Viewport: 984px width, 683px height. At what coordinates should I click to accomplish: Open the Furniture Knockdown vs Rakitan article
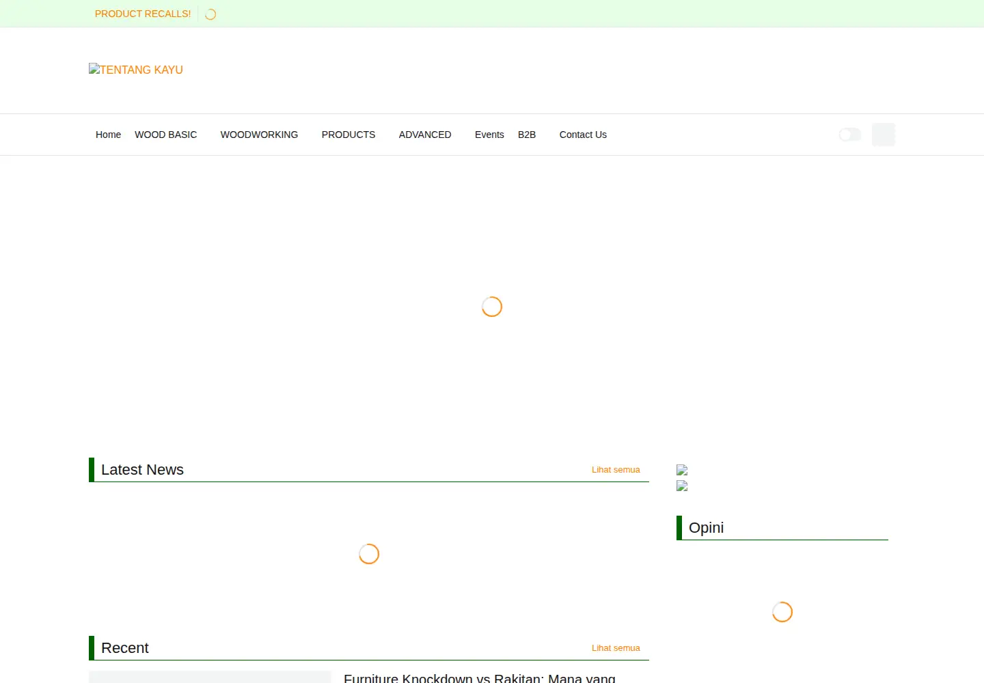(x=480, y=678)
